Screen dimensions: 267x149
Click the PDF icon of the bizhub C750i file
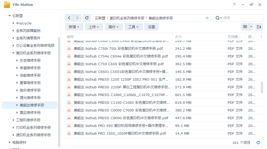[x=69, y=49]
